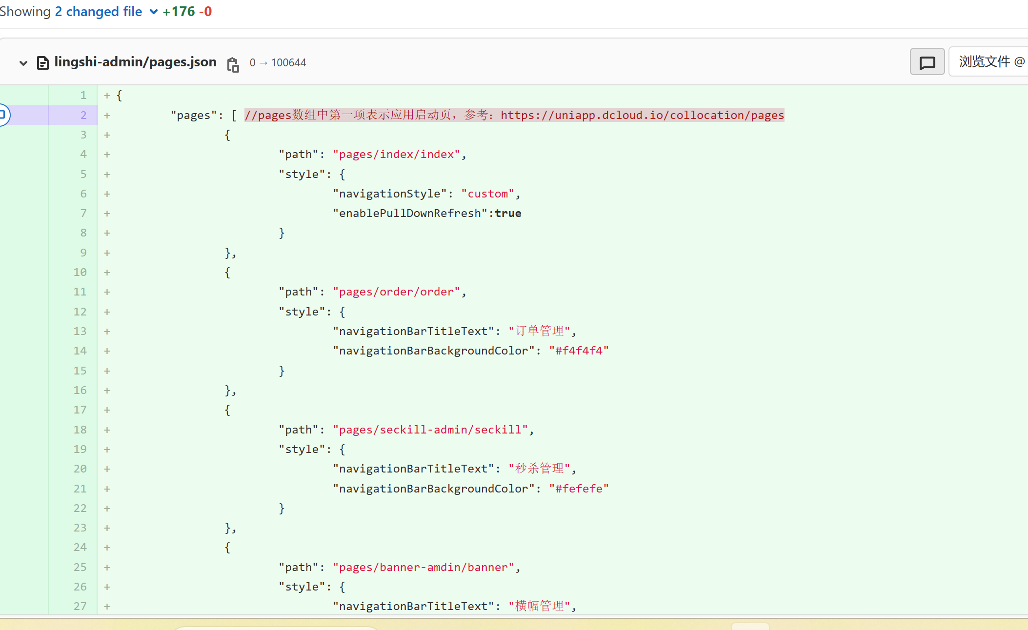Click the plus marker on line 14
Screen dimensions: 1028x630
point(107,351)
